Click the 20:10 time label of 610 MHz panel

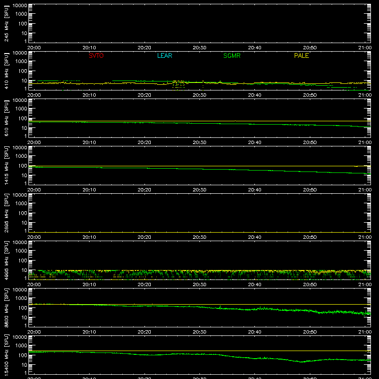tap(89, 143)
